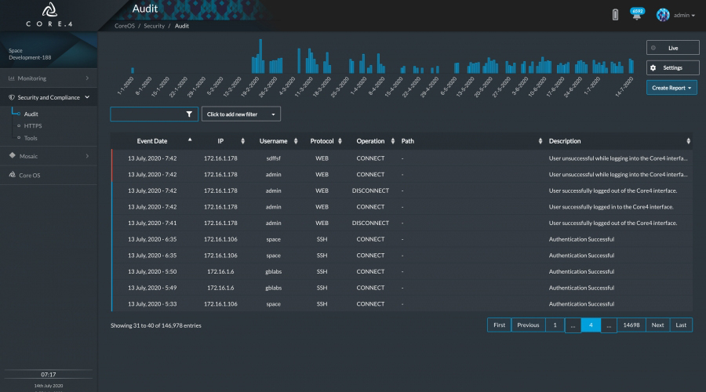
Task: Expand the Mosaic menu chevron
Action: pos(87,156)
